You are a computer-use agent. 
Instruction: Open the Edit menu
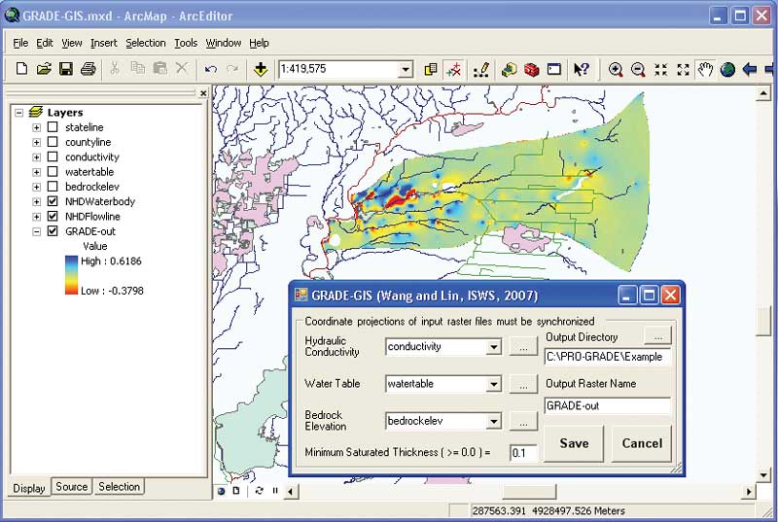[45, 43]
